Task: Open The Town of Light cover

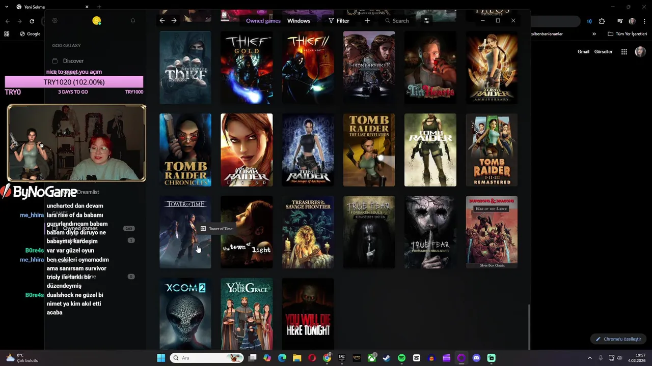Action: pyautogui.click(x=247, y=232)
